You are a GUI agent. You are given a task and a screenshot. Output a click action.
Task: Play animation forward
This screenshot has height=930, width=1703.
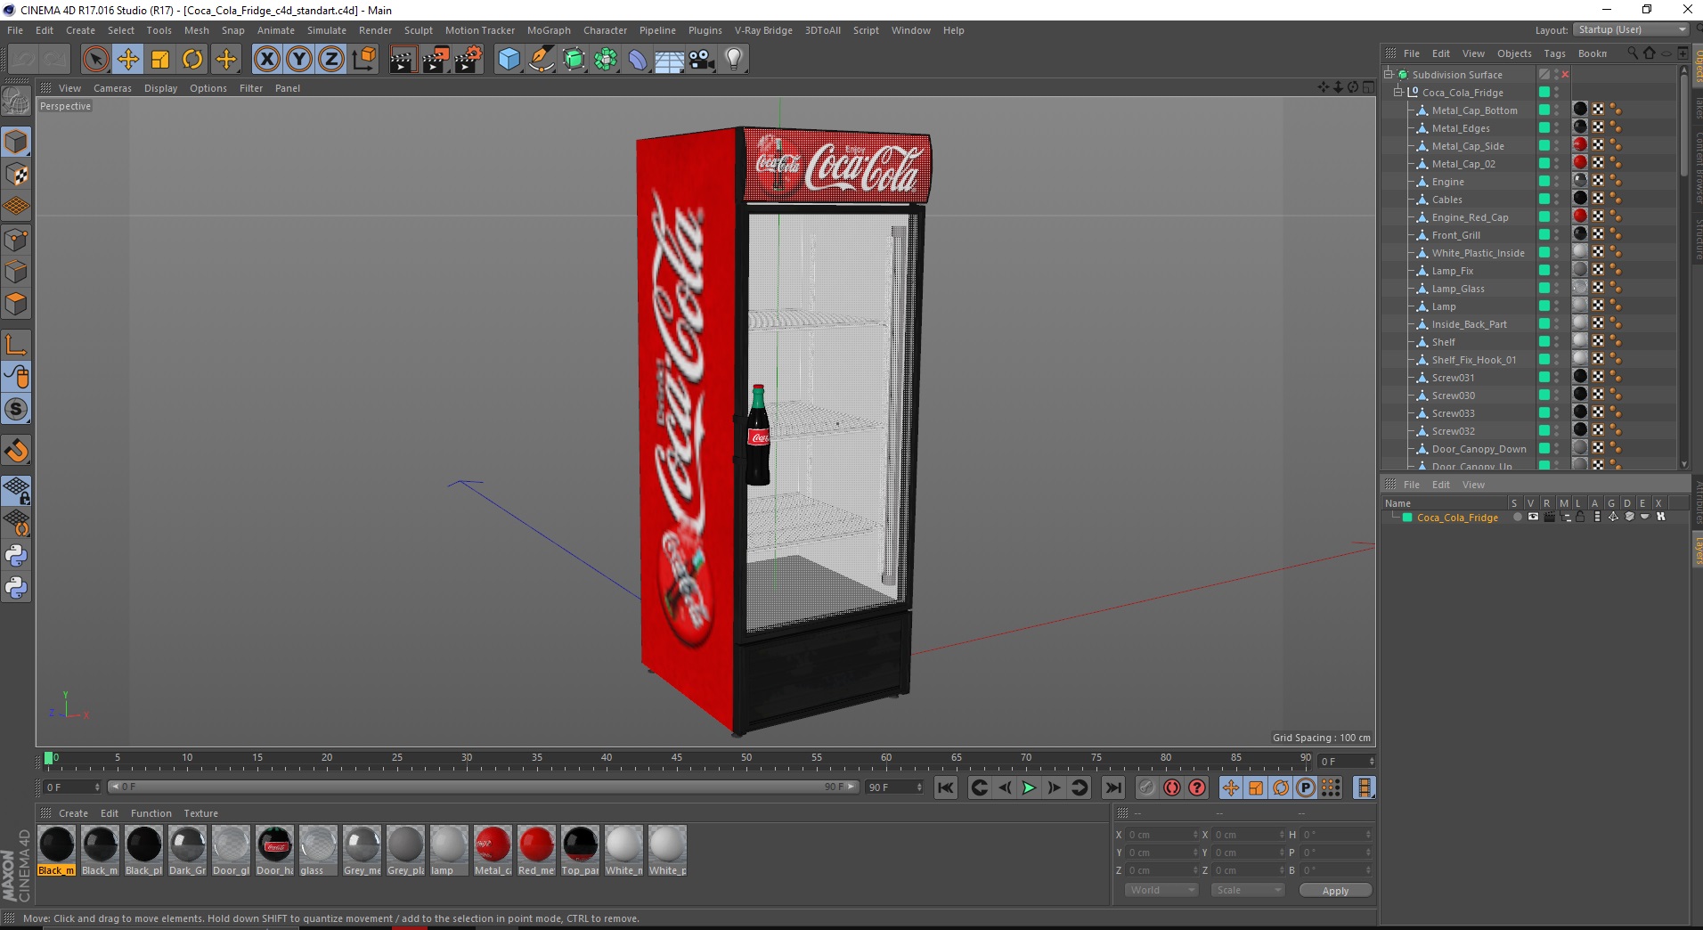point(1028,787)
